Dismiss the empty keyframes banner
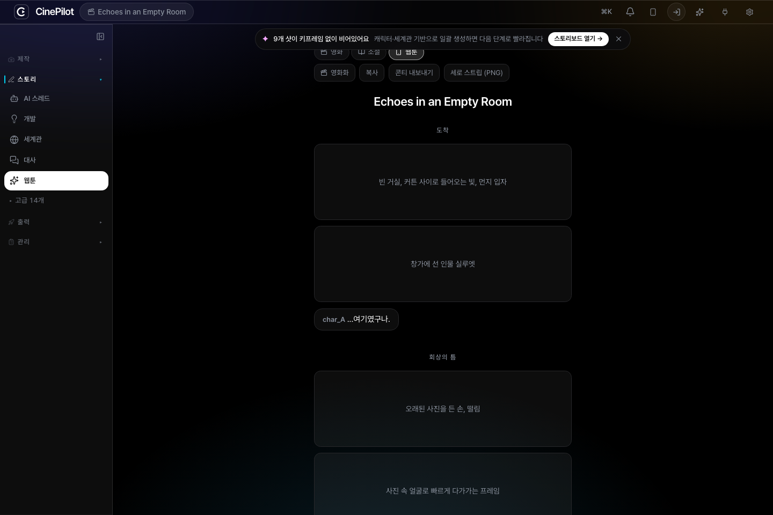This screenshot has width=773, height=515. 618,39
